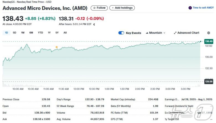This screenshot has width=216, height=123.
Task: Open chart settings gear icon
Action: [x=209, y=33]
